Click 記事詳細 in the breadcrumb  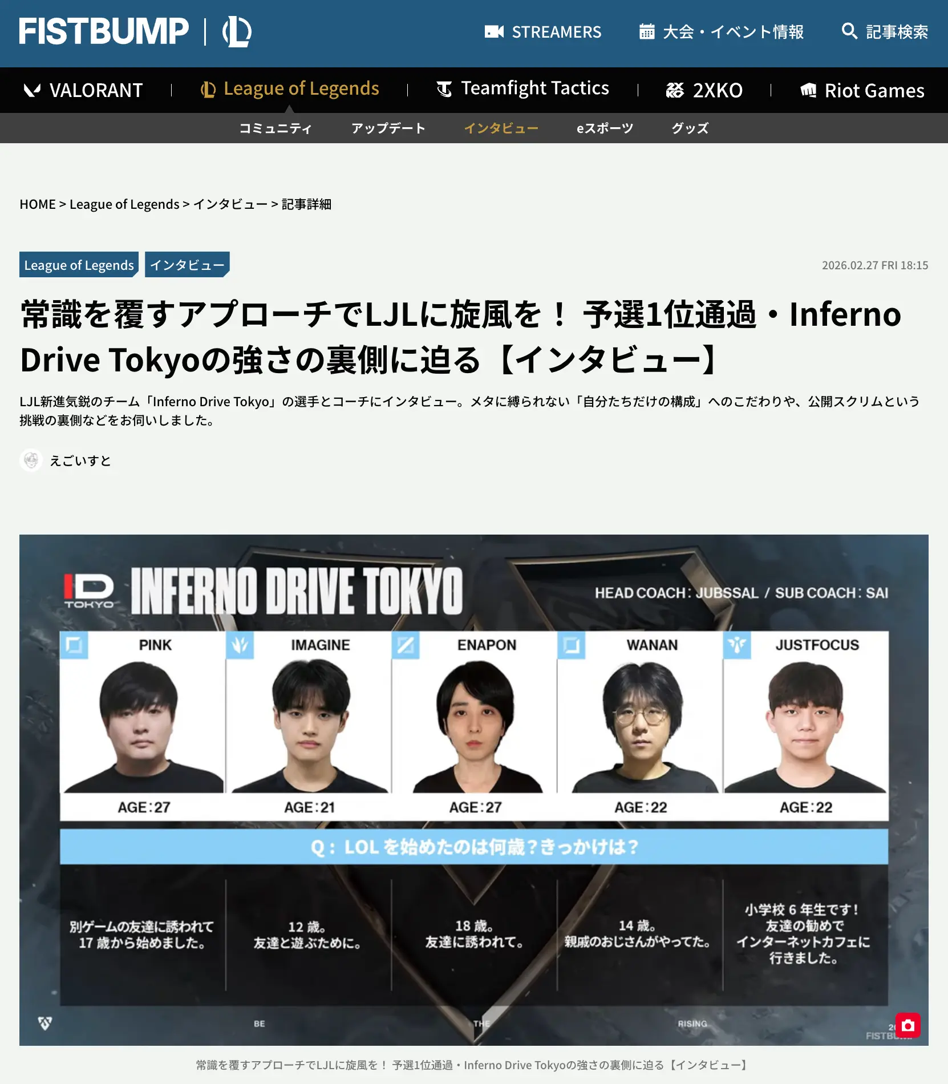tap(306, 204)
